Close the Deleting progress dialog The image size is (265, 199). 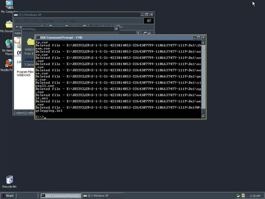point(116,29)
